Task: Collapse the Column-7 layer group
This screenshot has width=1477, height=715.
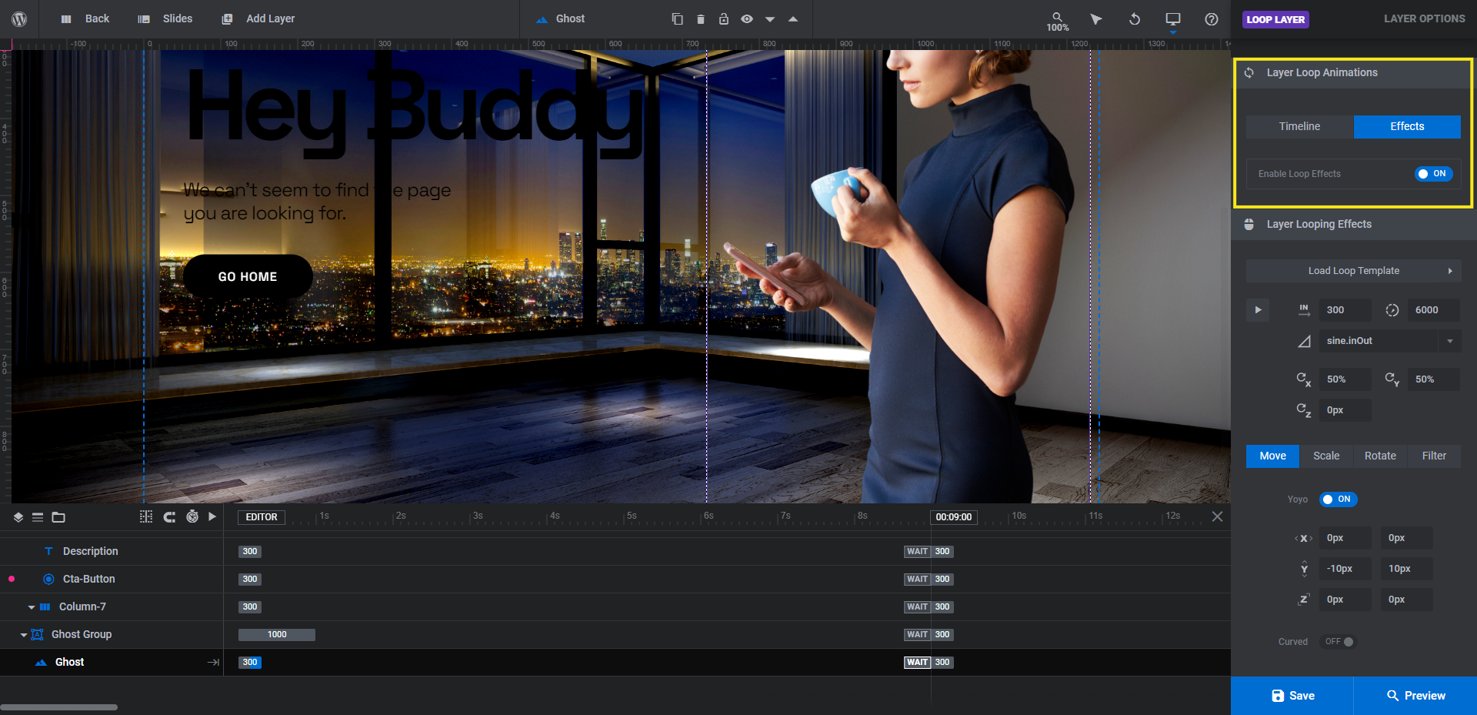Action: (x=32, y=607)
